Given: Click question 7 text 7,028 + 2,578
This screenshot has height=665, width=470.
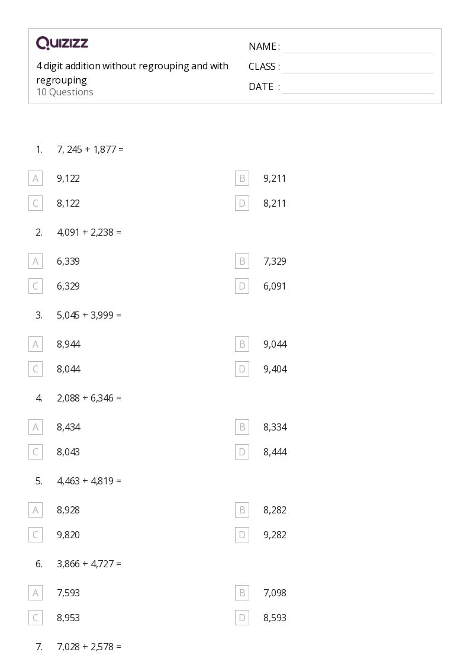Looking at the screenshot, I should [89, 647].
